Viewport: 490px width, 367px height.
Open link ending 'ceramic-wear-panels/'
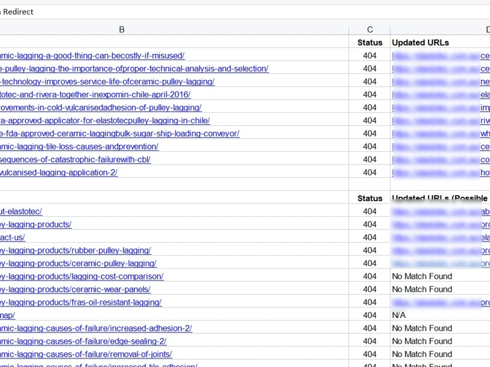tap(75, 290)
